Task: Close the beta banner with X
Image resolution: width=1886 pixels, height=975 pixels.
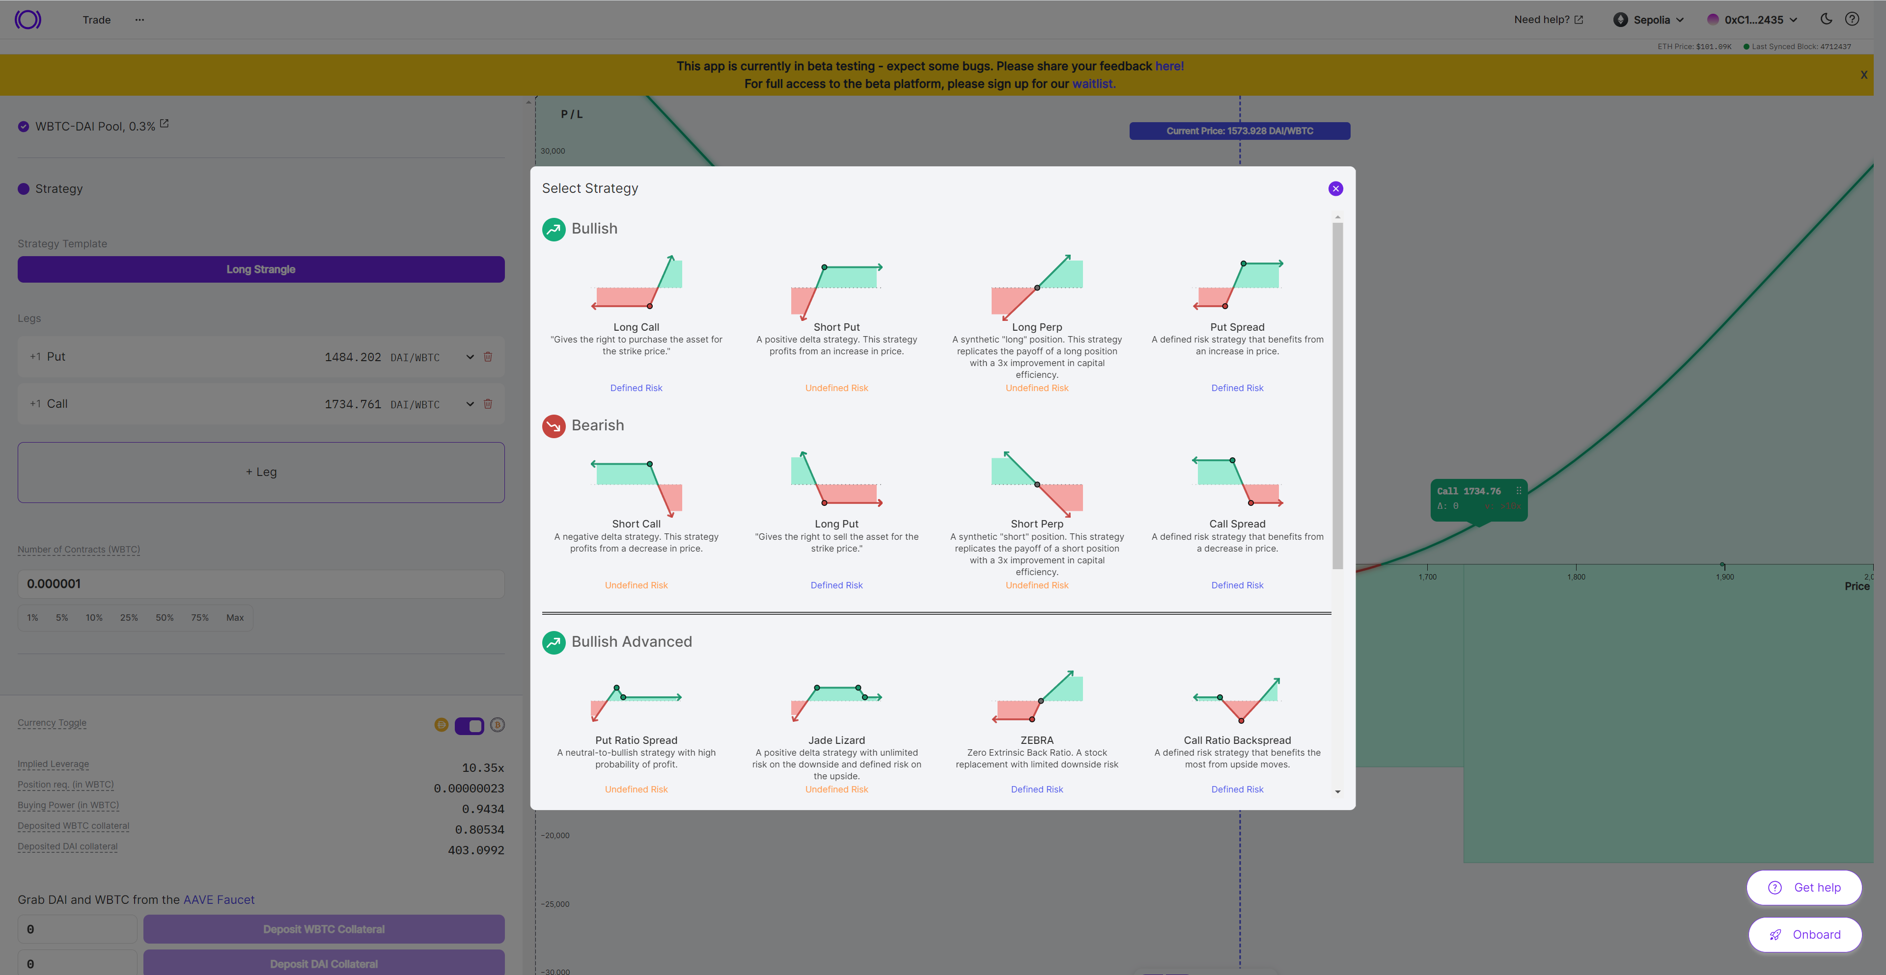Action: (x=1863, y=75)
